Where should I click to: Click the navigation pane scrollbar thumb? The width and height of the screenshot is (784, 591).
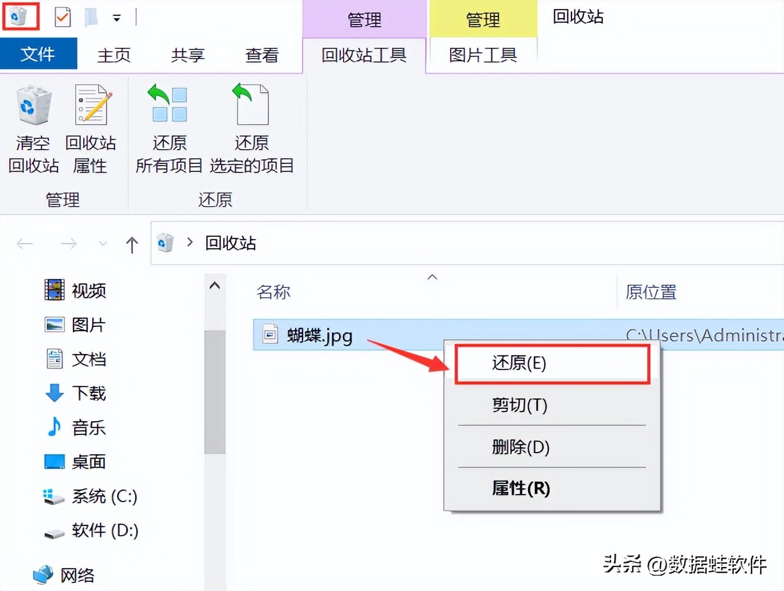click(x=215, y=392)
